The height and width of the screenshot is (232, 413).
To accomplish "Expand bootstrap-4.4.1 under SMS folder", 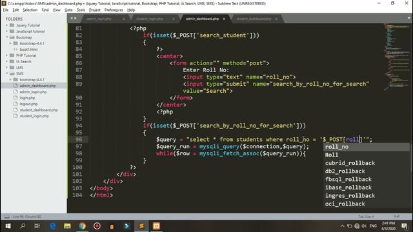I will coord(10,80).
